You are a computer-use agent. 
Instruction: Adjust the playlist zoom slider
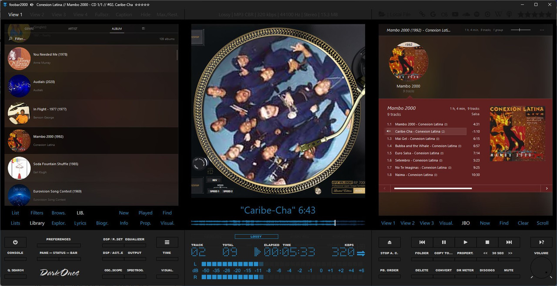[x=520, y=30]
